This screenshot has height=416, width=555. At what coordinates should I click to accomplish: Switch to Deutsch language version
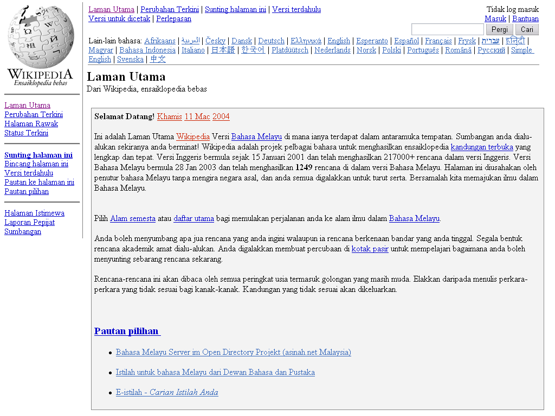tap(271, 41)
